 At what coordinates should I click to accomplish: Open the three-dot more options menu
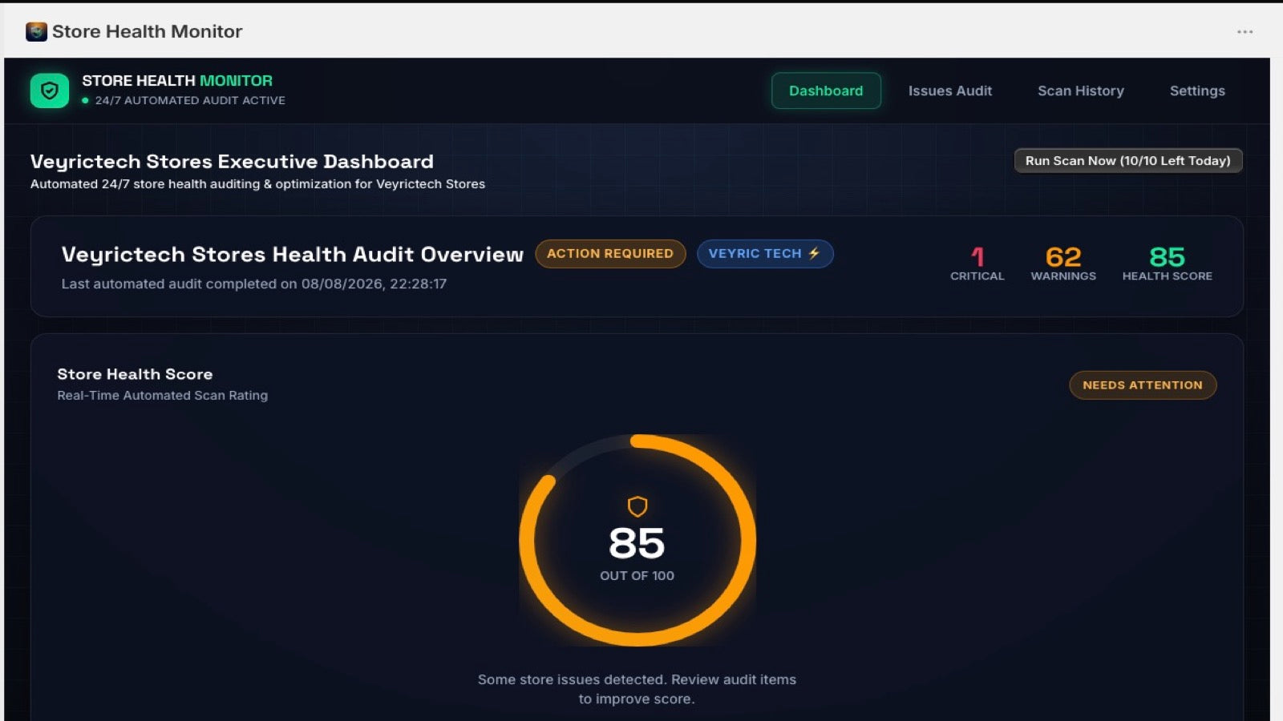(1245, 32)
